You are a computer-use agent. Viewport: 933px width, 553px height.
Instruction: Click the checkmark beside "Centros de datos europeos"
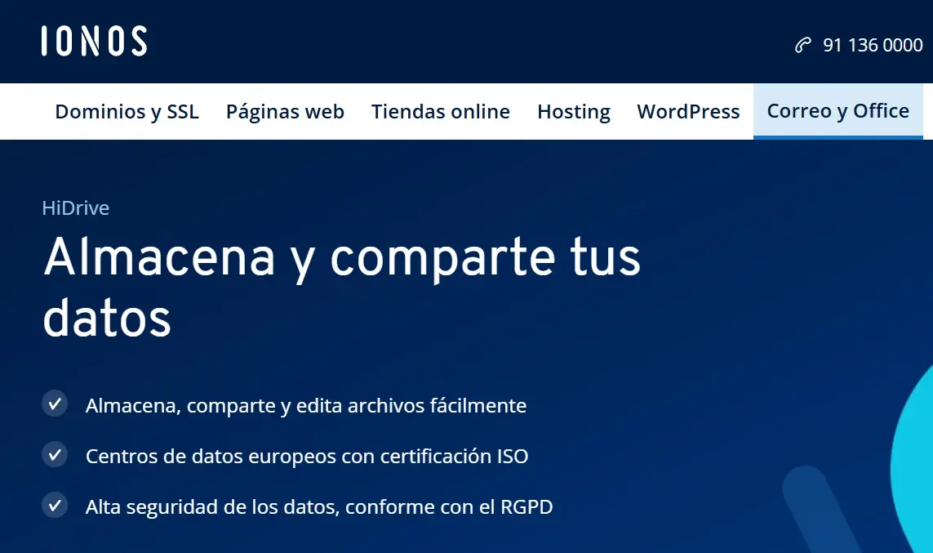tap(54, 454)
